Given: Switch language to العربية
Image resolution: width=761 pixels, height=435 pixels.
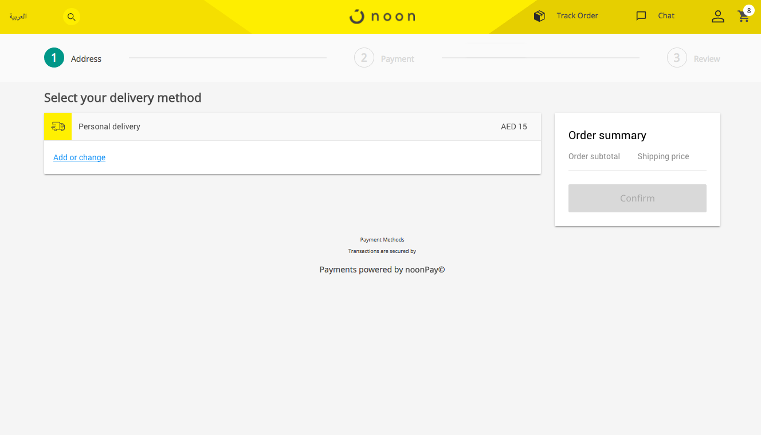Looking at the screenshot, I should (x=18, y=16).
